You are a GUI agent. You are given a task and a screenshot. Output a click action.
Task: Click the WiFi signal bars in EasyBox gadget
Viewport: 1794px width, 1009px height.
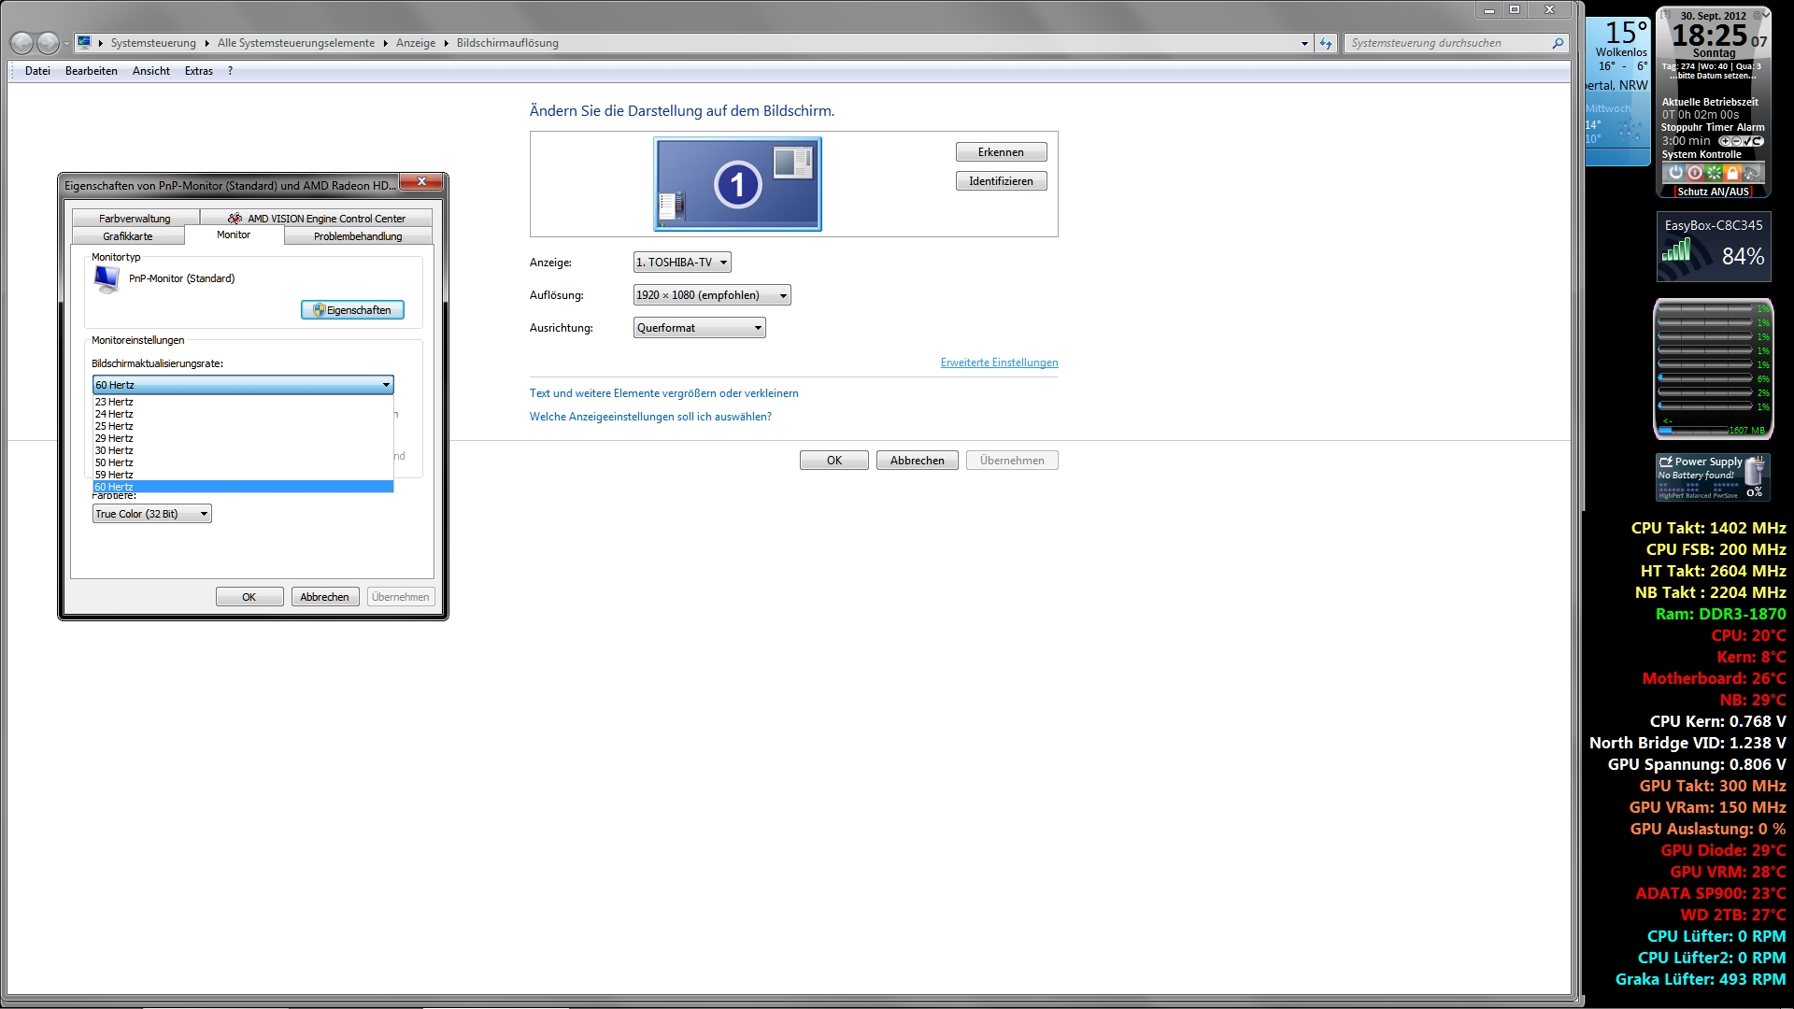click(1676, 250)
